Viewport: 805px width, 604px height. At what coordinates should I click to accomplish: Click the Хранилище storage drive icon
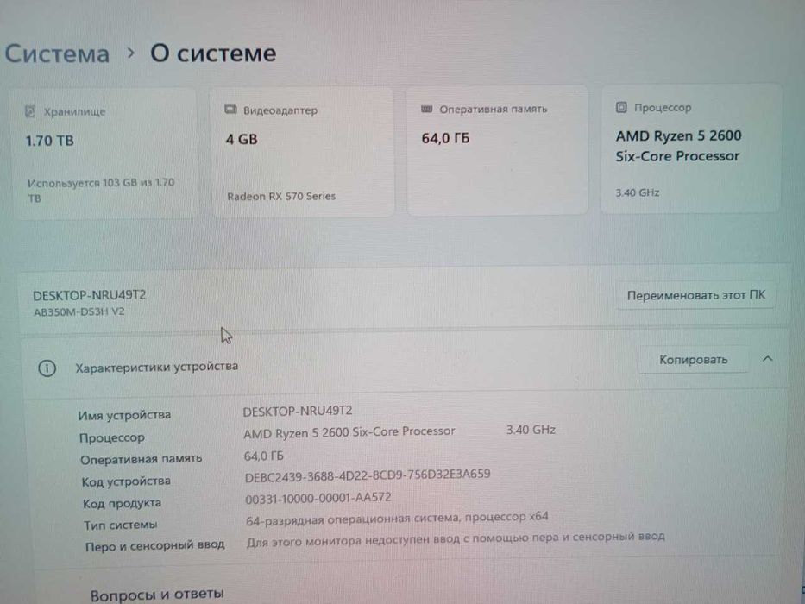click(30, 111)
